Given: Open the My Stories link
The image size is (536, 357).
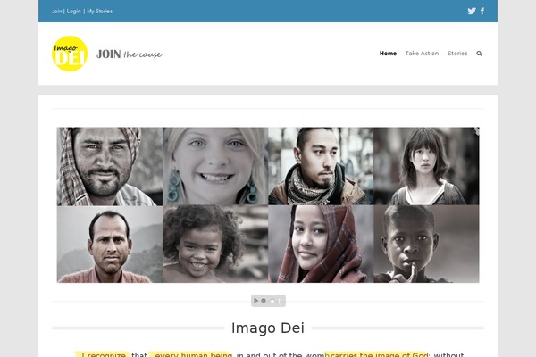Looking at the screenshot, I should (x=99, y=12).
